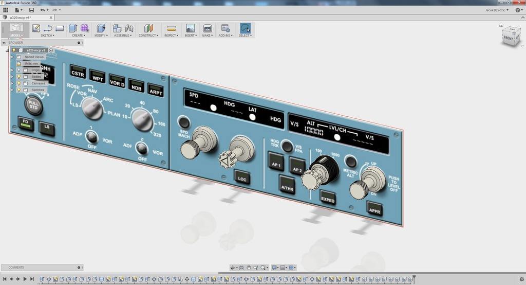Go to ViewCube home view
Screen dimensions: 526x285
pyautogui.click(x=501, y=25)
